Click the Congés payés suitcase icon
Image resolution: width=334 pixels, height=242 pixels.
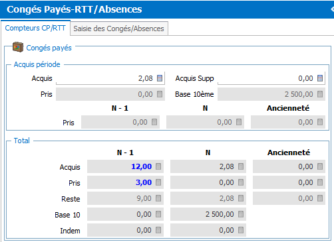(x=18, y=47)
